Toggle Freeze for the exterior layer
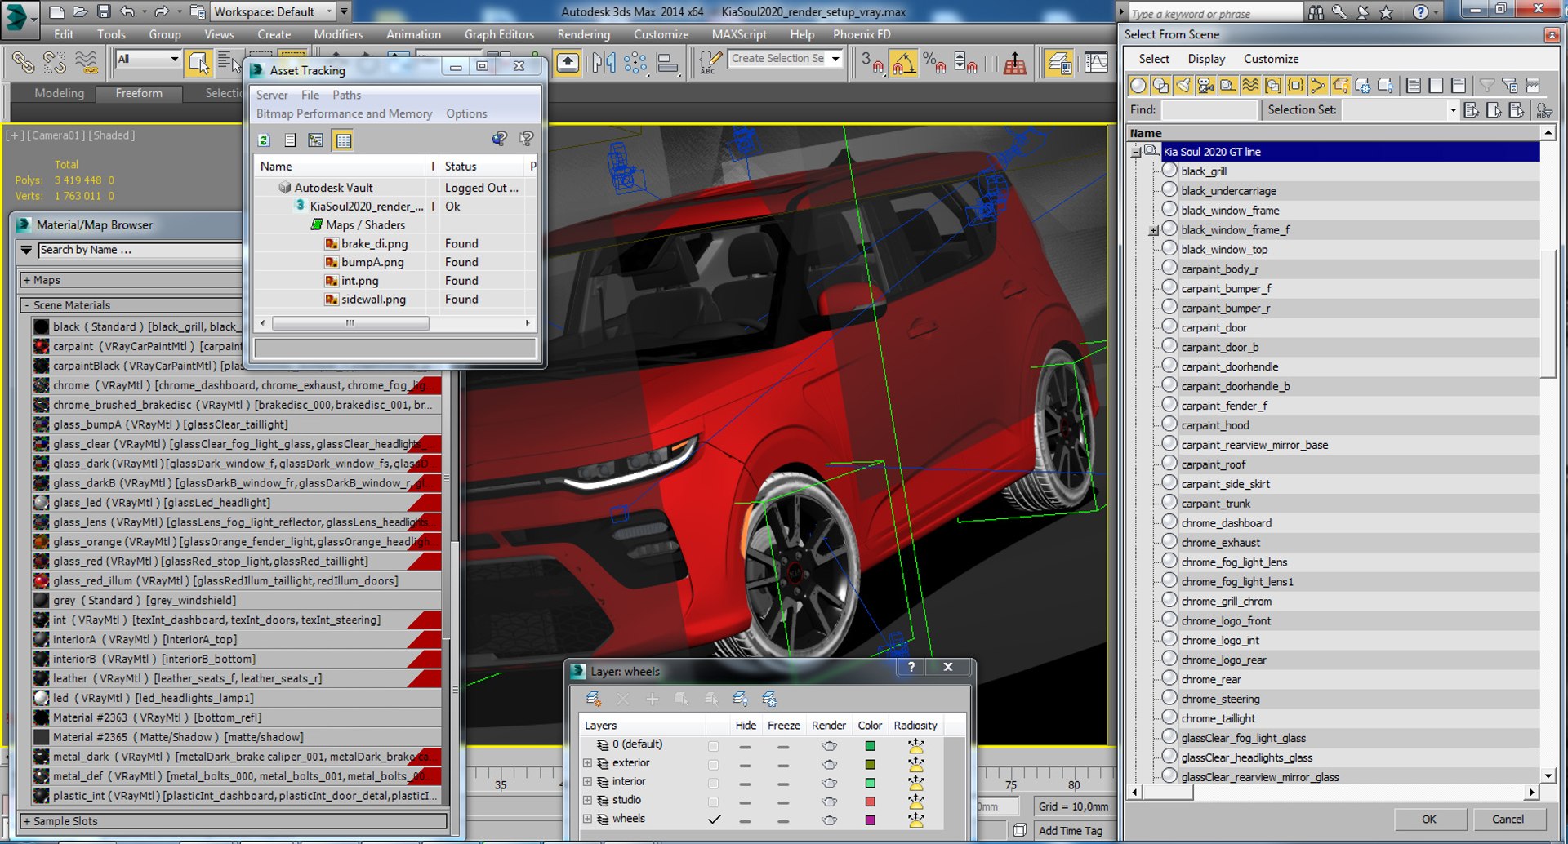The width and height of the screenshot is (1568, 844). point(783,765)
